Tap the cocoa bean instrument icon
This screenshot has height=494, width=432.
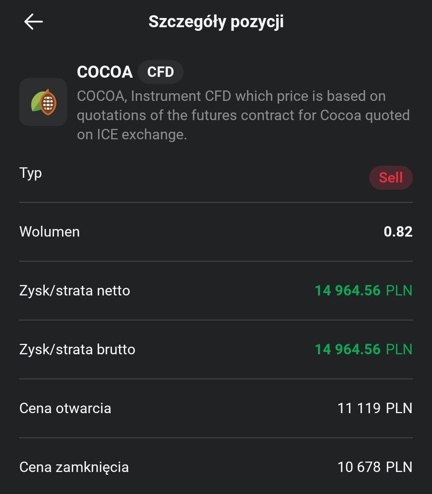coord(43,102)
